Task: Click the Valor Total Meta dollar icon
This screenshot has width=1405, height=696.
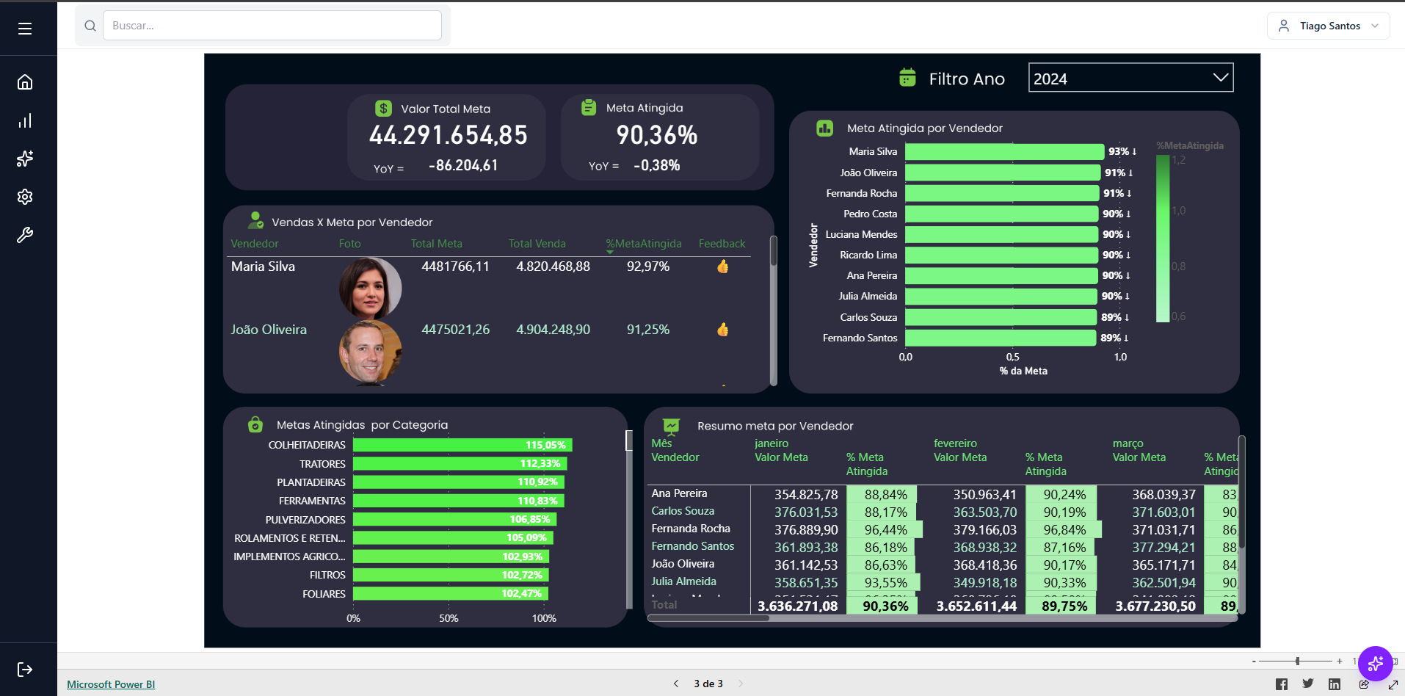Action: pyautogui.click(x=383, y=109)
